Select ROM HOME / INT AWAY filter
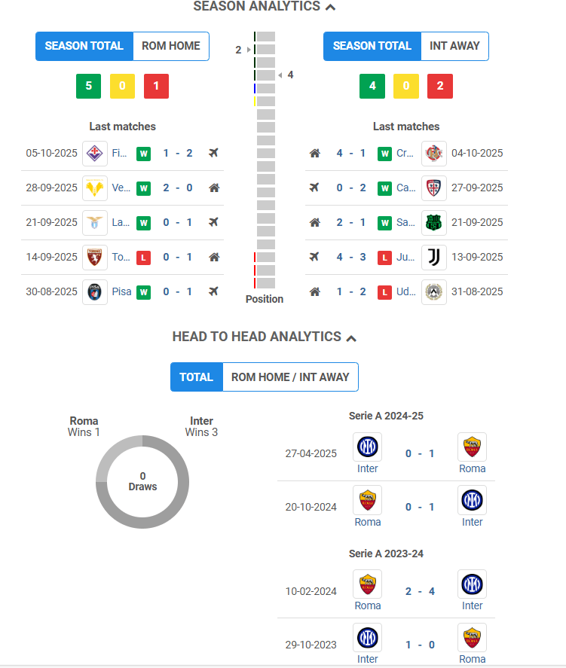Image resolution: width=566 pixels, height=668 pixels. (290, 377)
